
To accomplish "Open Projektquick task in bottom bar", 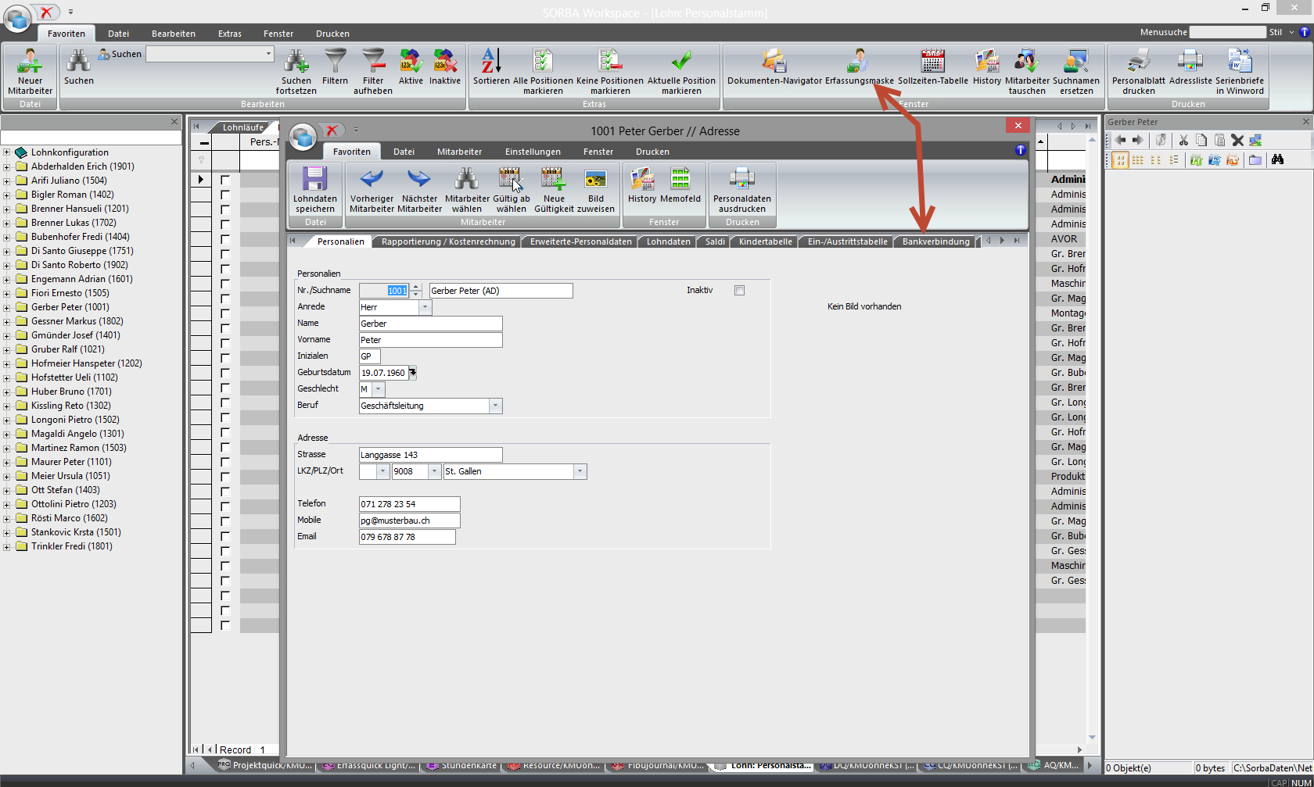I will [x=264, y=765].
